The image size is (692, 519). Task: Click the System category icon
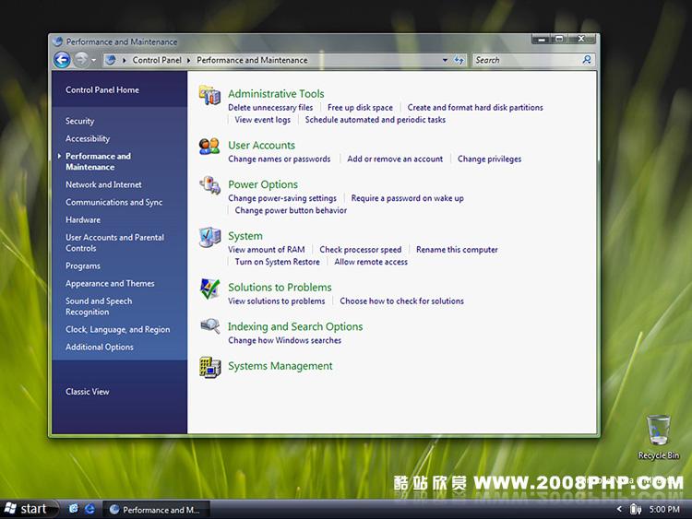coord(210,237)
